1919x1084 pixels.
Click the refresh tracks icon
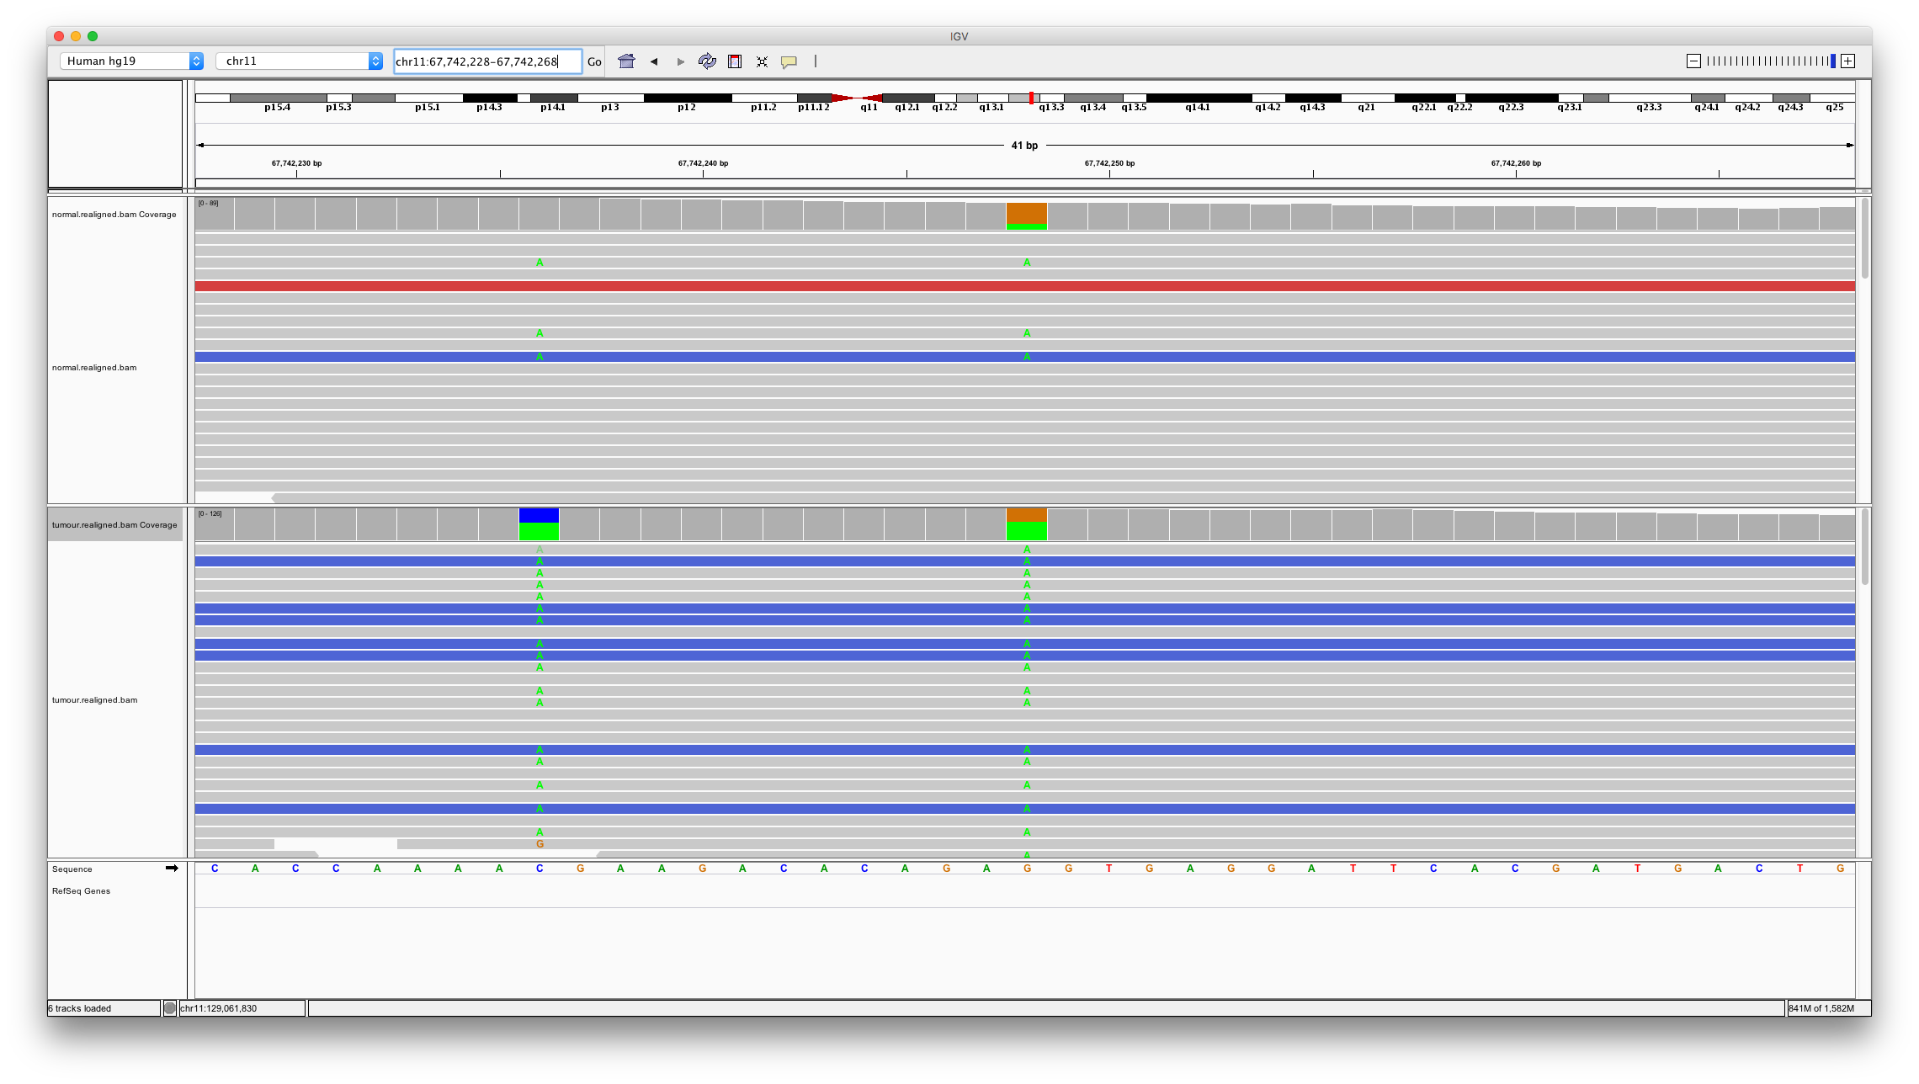pos(707,61)
